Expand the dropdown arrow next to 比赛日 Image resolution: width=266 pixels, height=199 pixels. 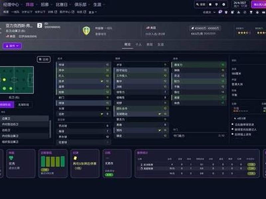[70, 5]
